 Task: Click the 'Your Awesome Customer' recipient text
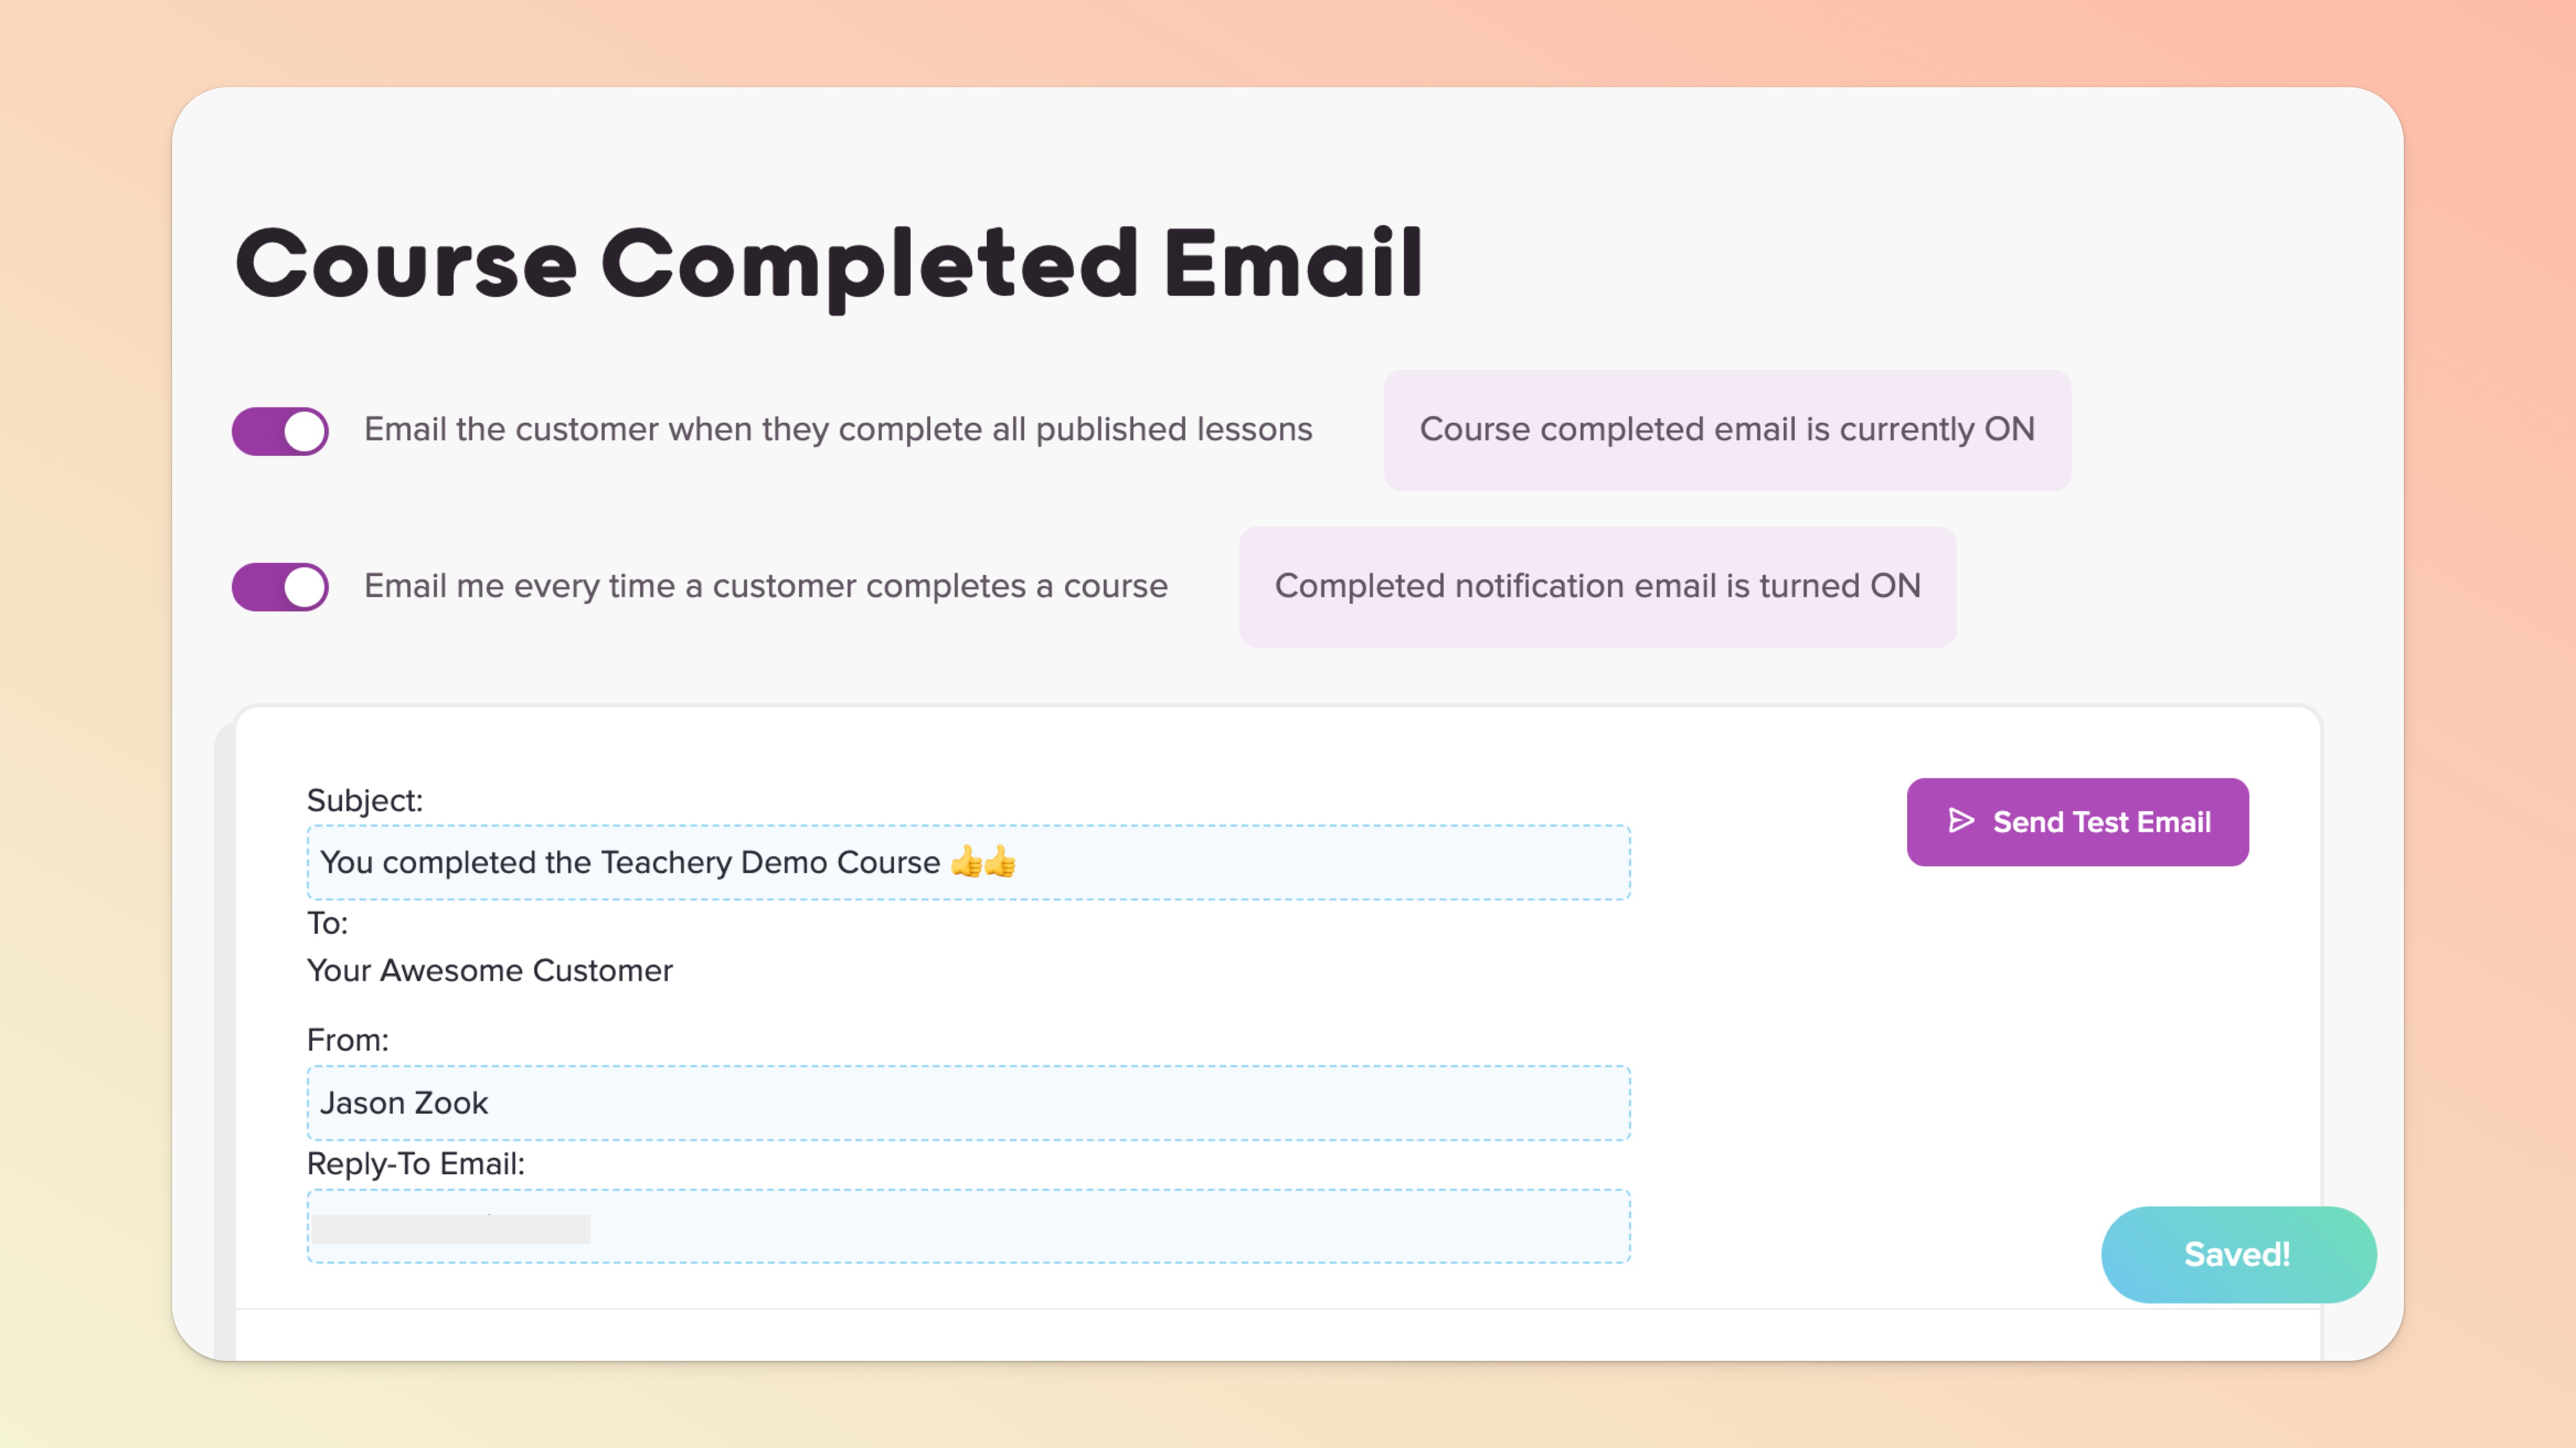pyautogui.click(x=489, y=970)
